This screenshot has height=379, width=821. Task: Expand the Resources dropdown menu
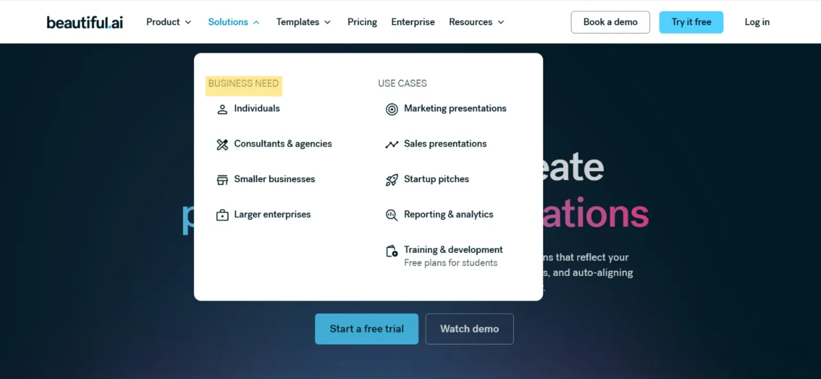point(476,22)
